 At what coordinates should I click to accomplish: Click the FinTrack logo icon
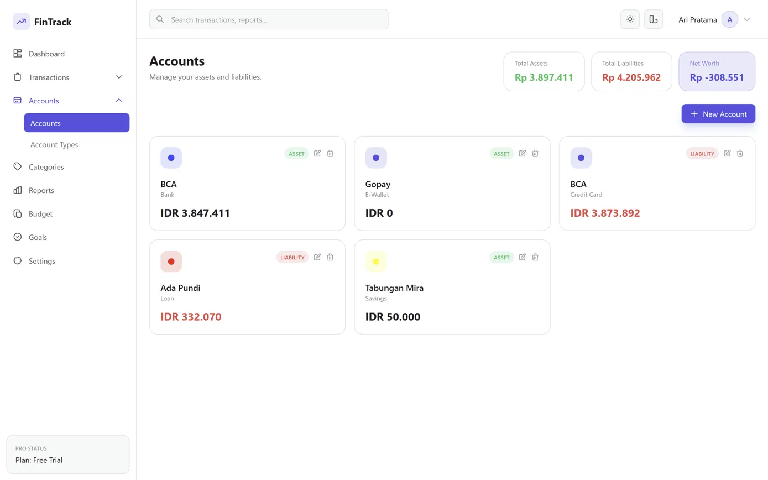(x=21, y=22)
